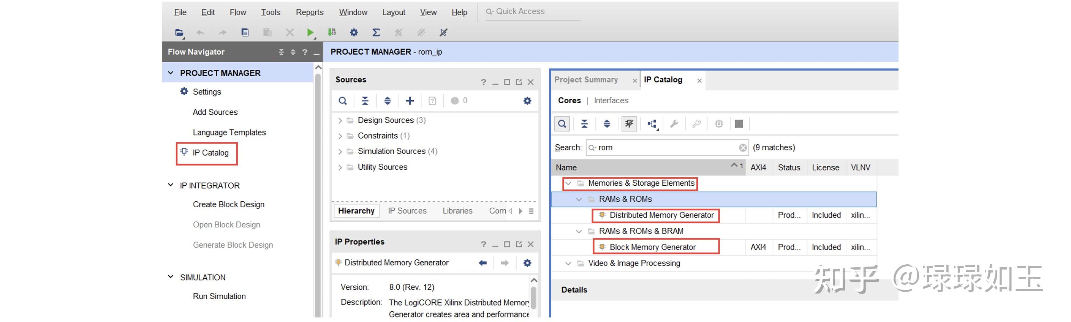Viewport: 1071px width, 322px height.
Task: Collapse all in IP Catalog toolbar
Action: [585, 124]
